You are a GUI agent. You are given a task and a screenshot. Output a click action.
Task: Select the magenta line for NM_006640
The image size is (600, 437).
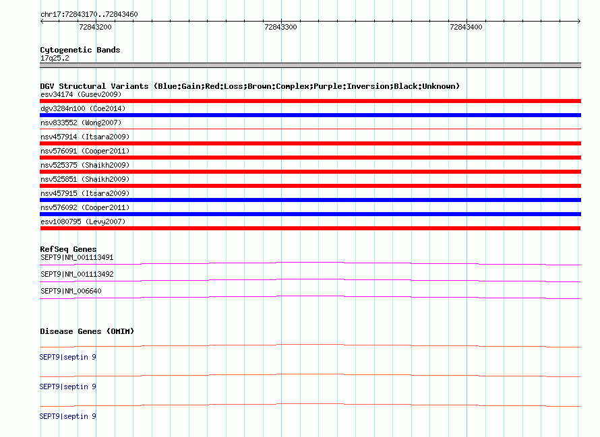310,298
